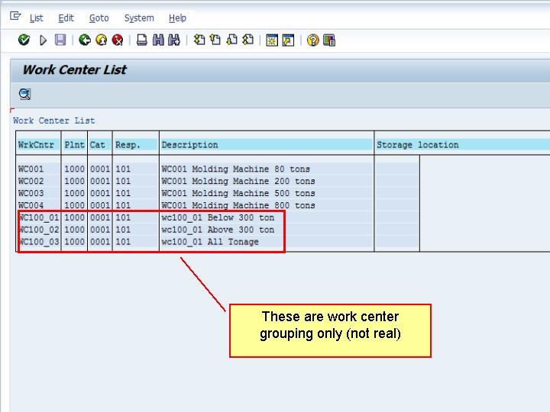Viewport: 550px width, 412px height.
Task: Click the Choose Detail magnifier icon
Action: (24, 94)
